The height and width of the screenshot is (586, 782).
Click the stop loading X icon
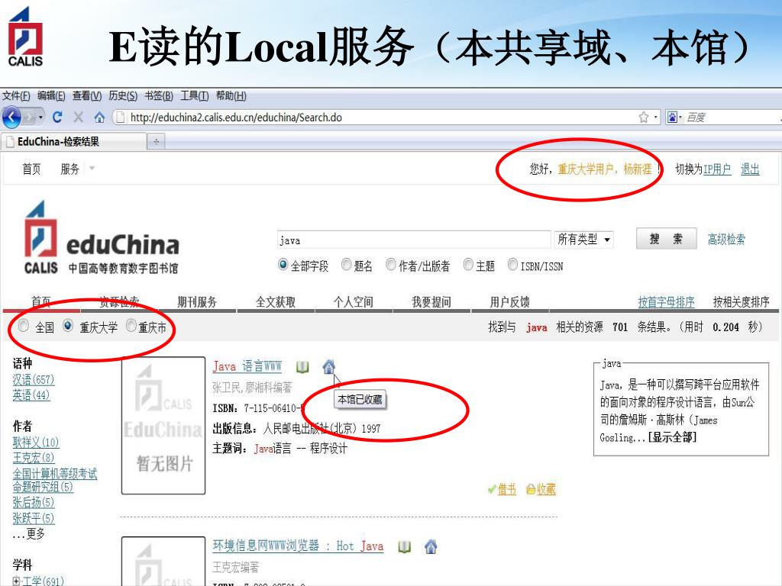click(79, 117)
